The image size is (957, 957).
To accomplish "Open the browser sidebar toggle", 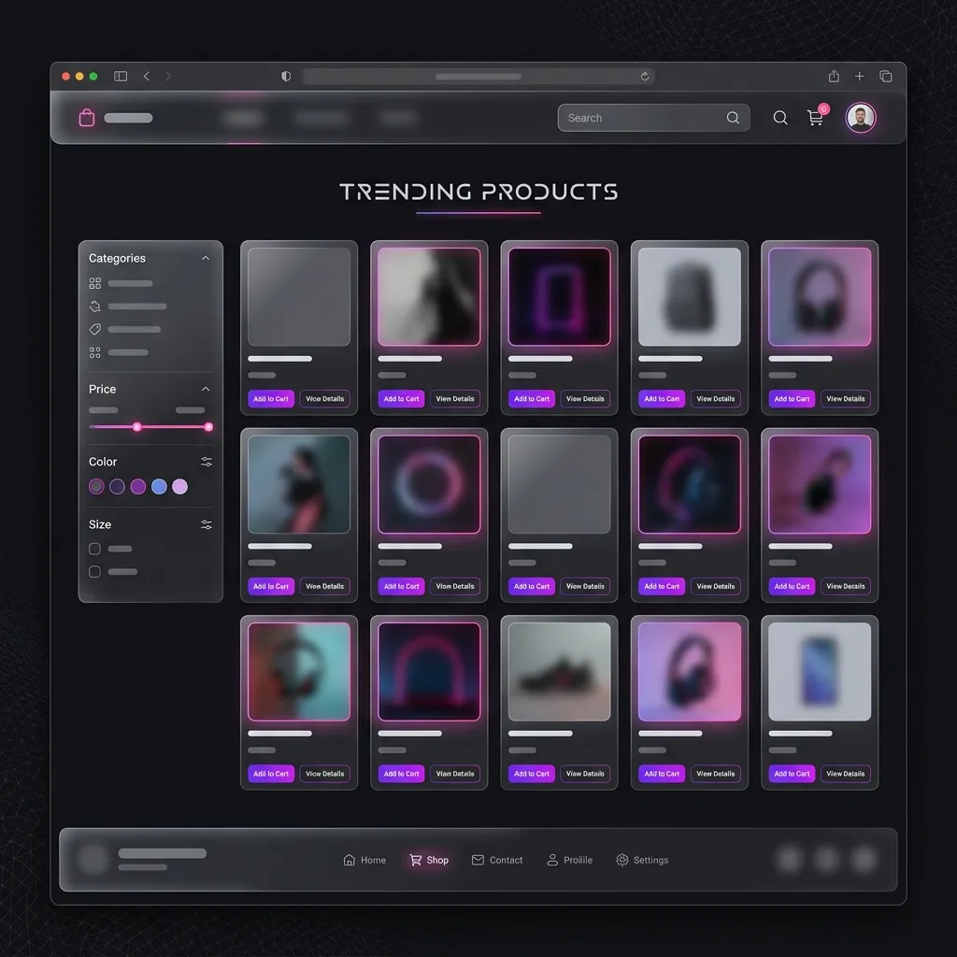I will click(x=121, y=76).
